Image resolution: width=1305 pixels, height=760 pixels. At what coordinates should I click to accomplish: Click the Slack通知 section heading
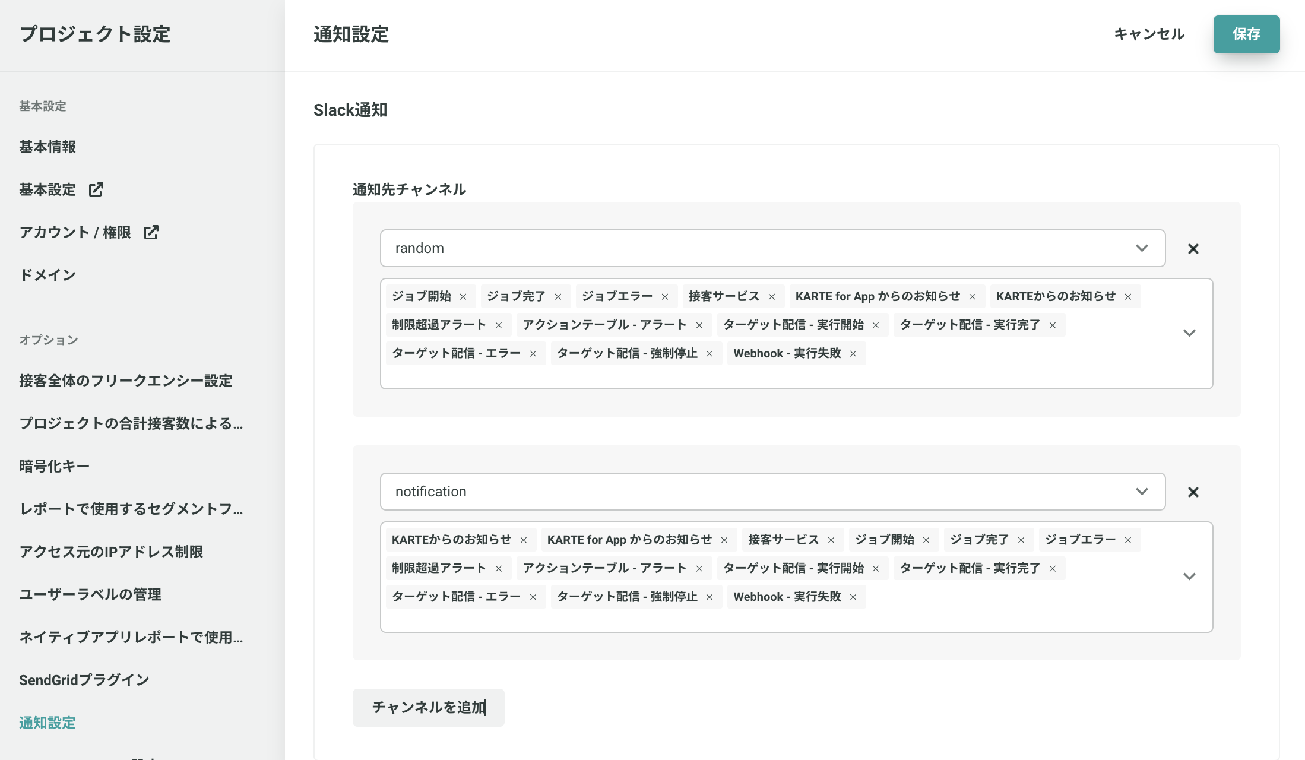350,110
